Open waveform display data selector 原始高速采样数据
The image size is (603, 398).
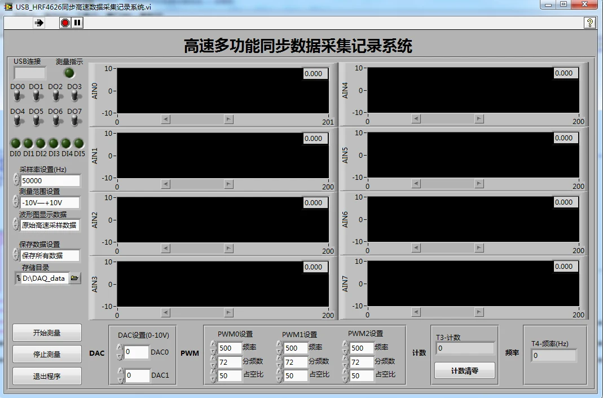[x=50, y=225]
